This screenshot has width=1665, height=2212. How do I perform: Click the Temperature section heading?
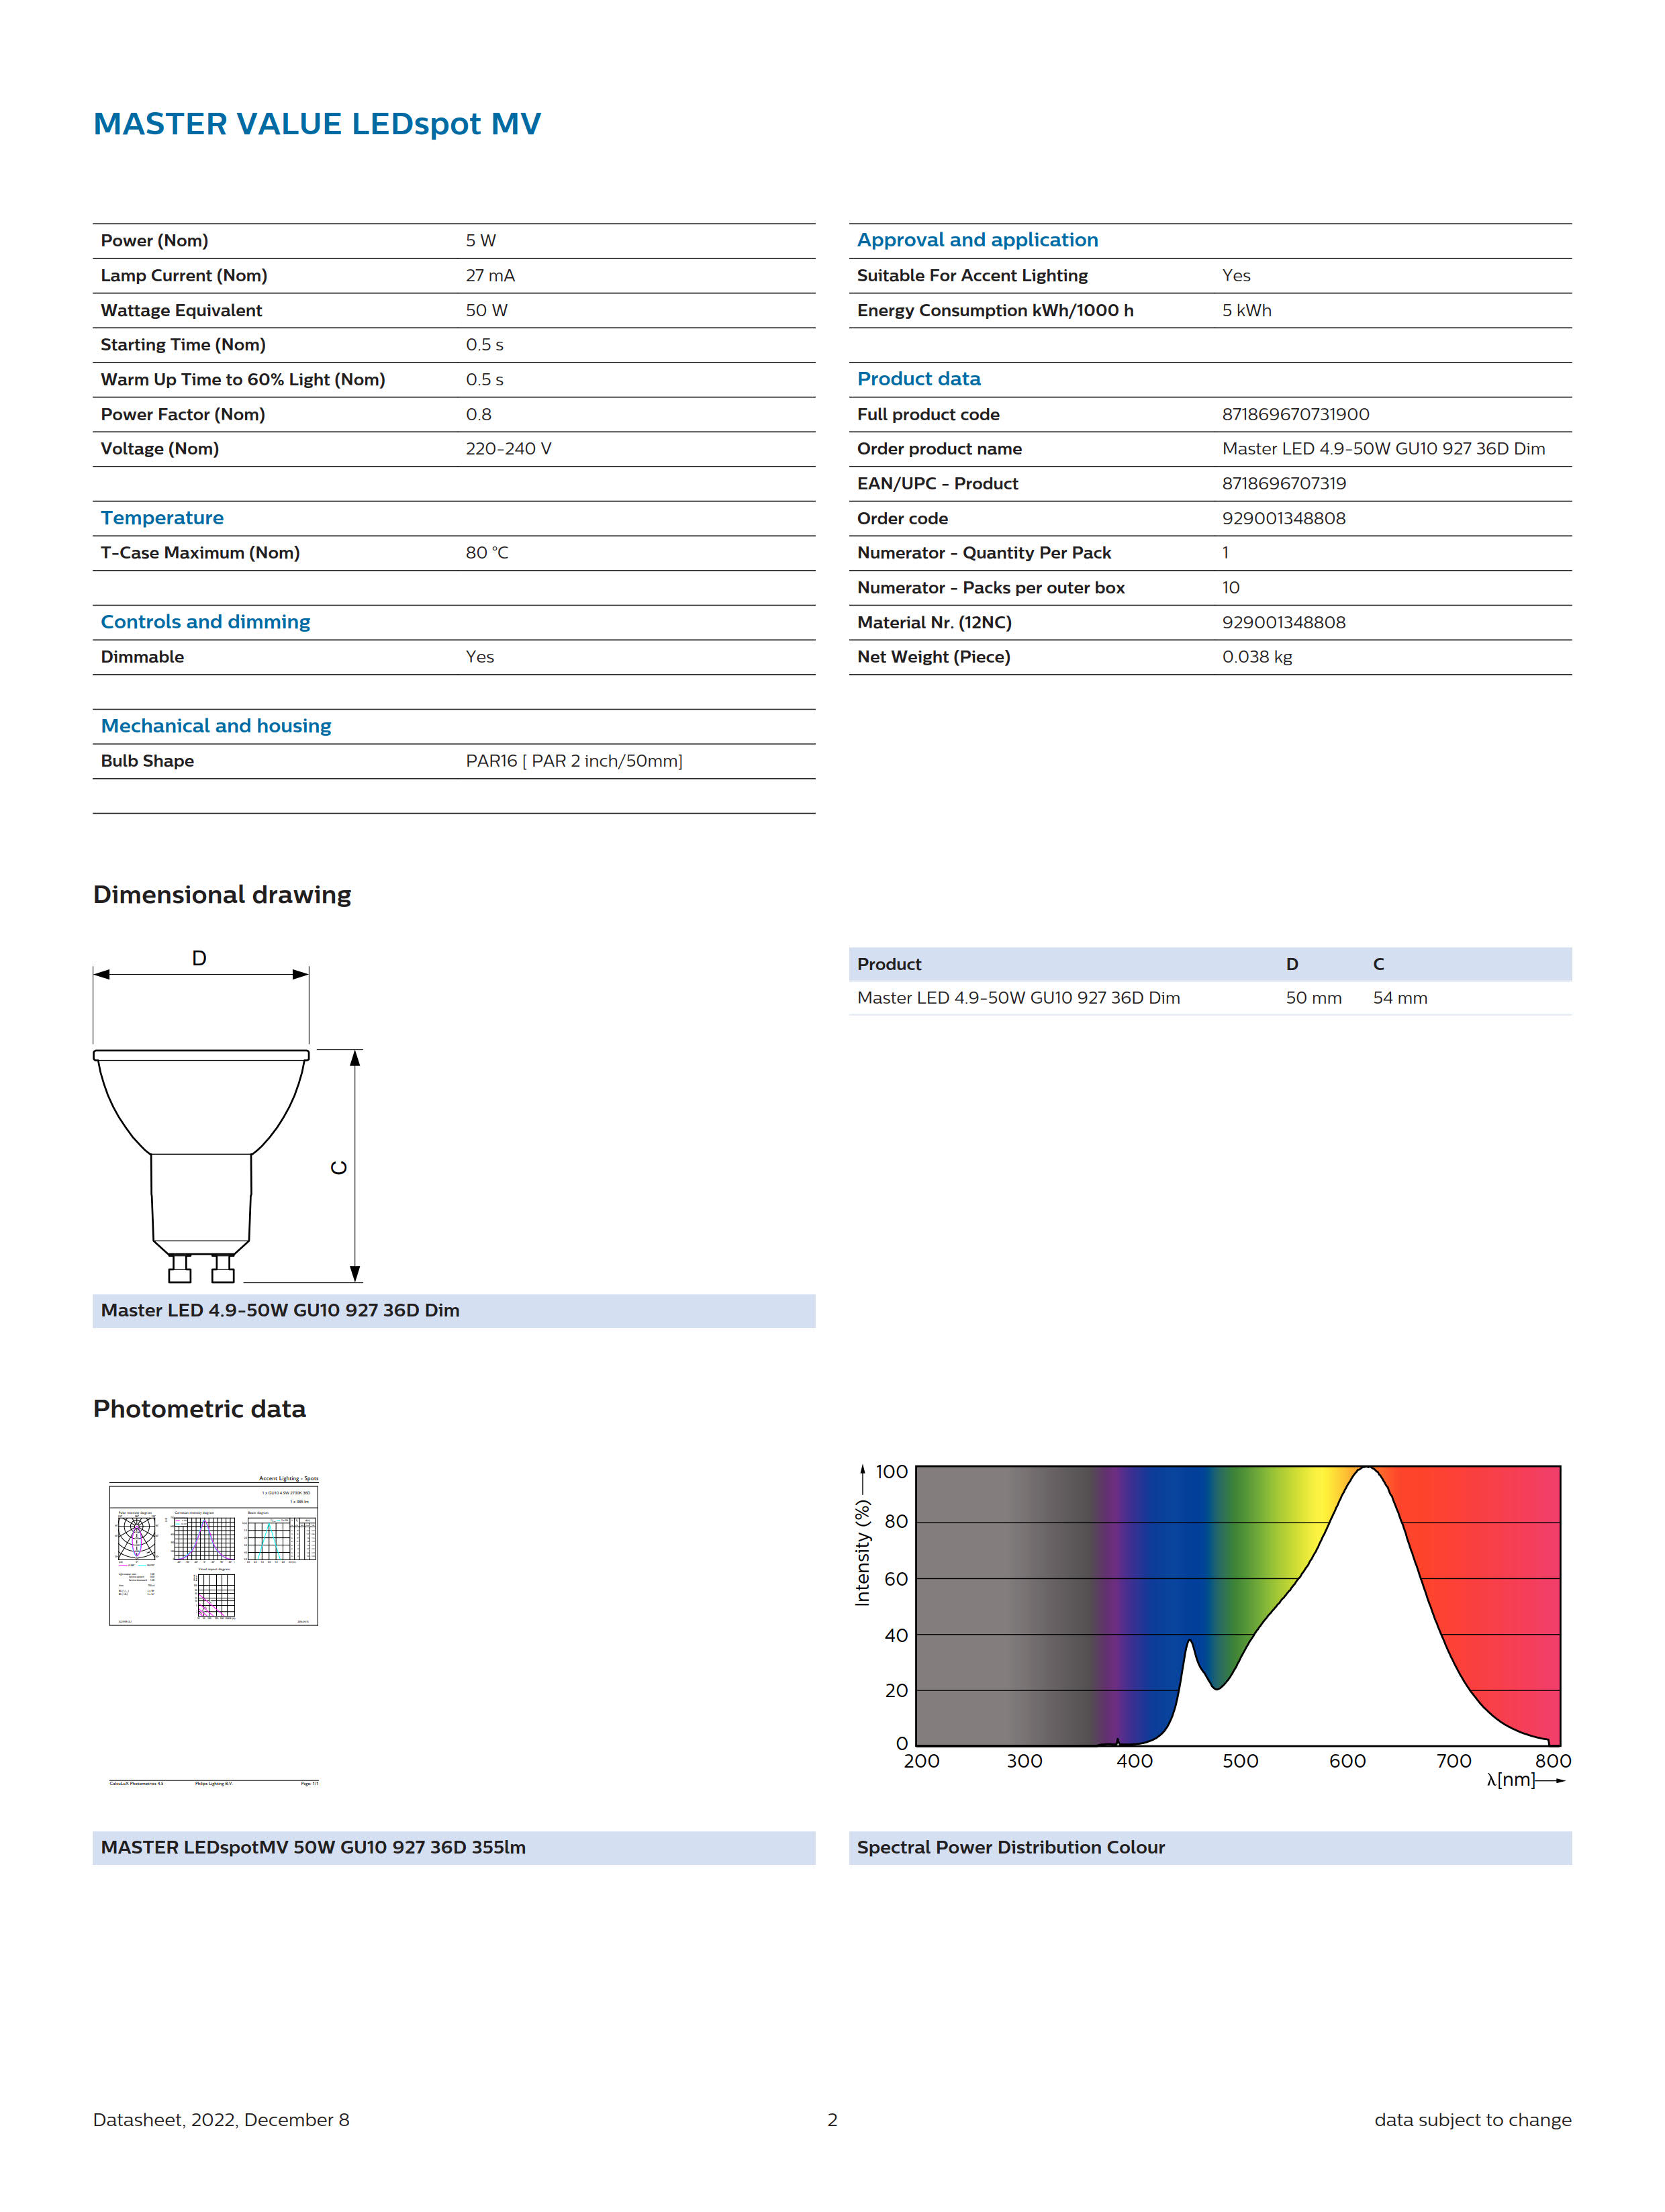point(162,518)
